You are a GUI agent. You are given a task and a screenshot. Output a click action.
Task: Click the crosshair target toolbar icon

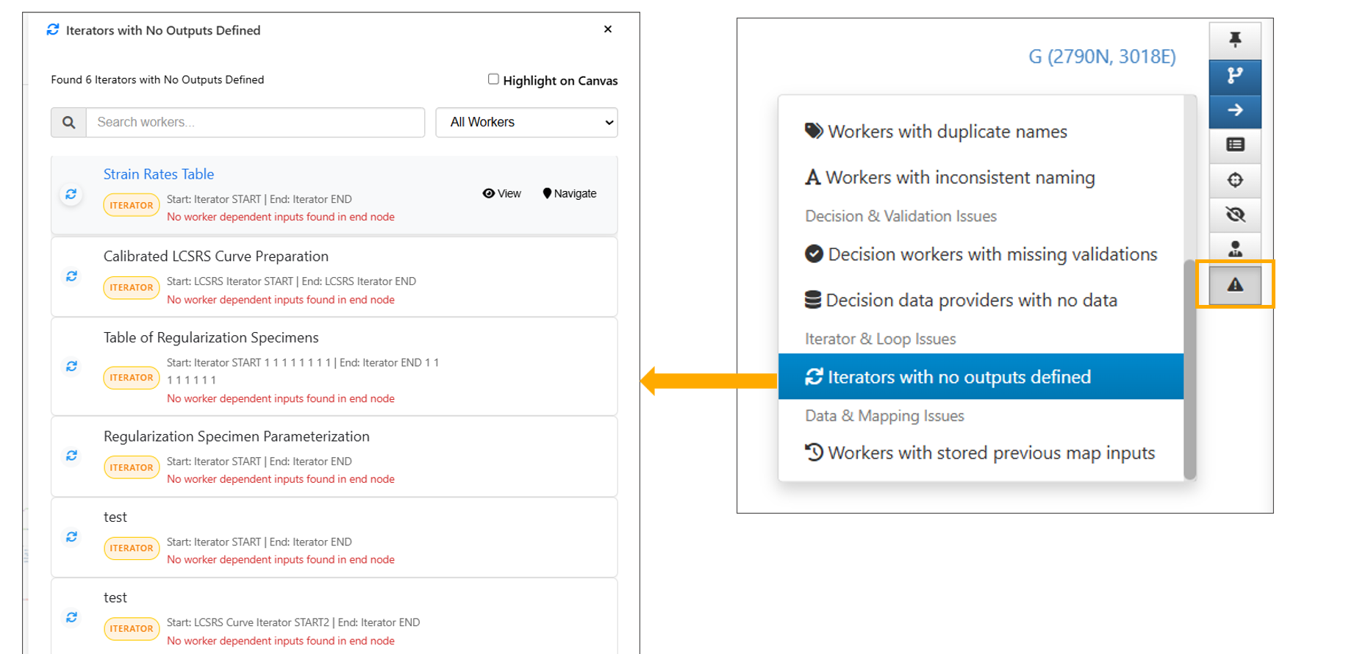coord(1235,180)
